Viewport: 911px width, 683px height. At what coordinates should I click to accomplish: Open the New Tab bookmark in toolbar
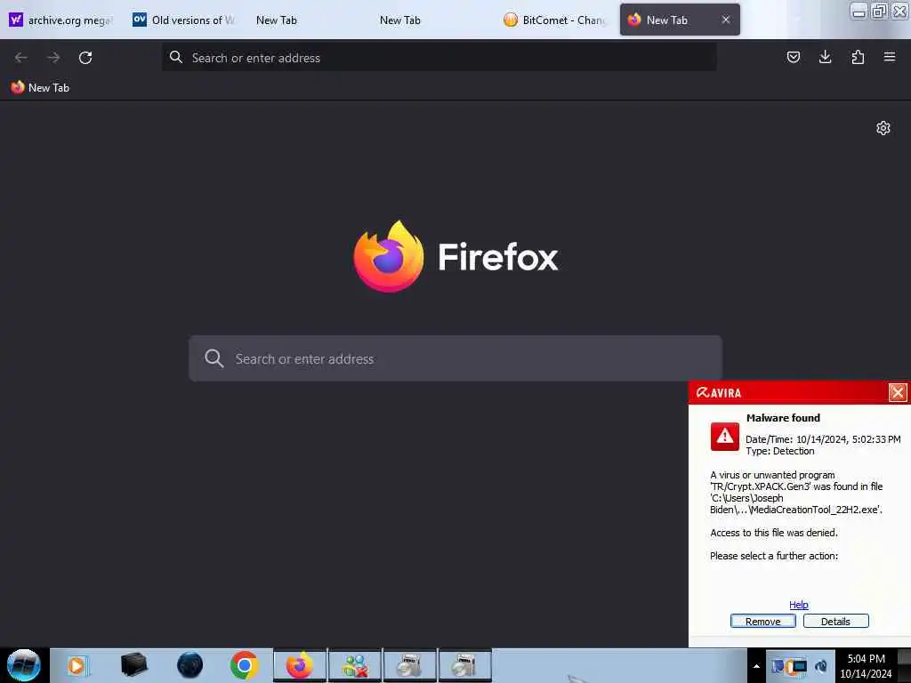tap(40, 88)
